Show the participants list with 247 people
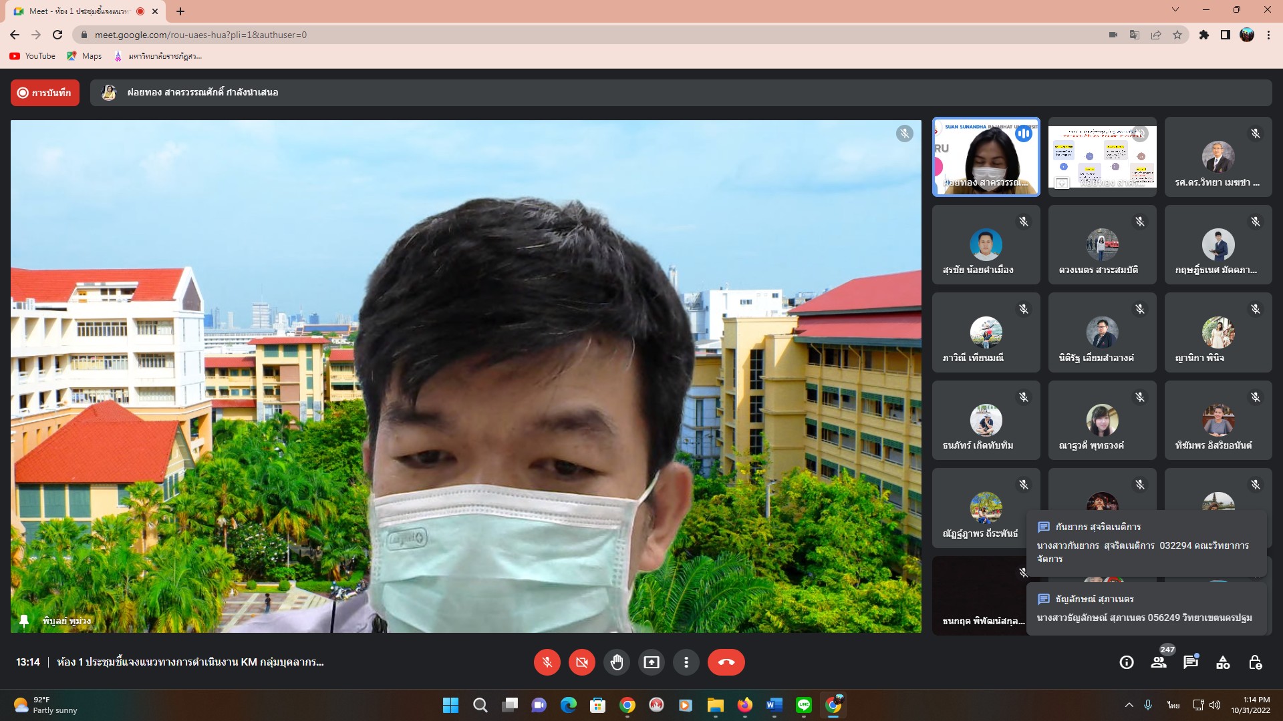 tap(1159, 662)
